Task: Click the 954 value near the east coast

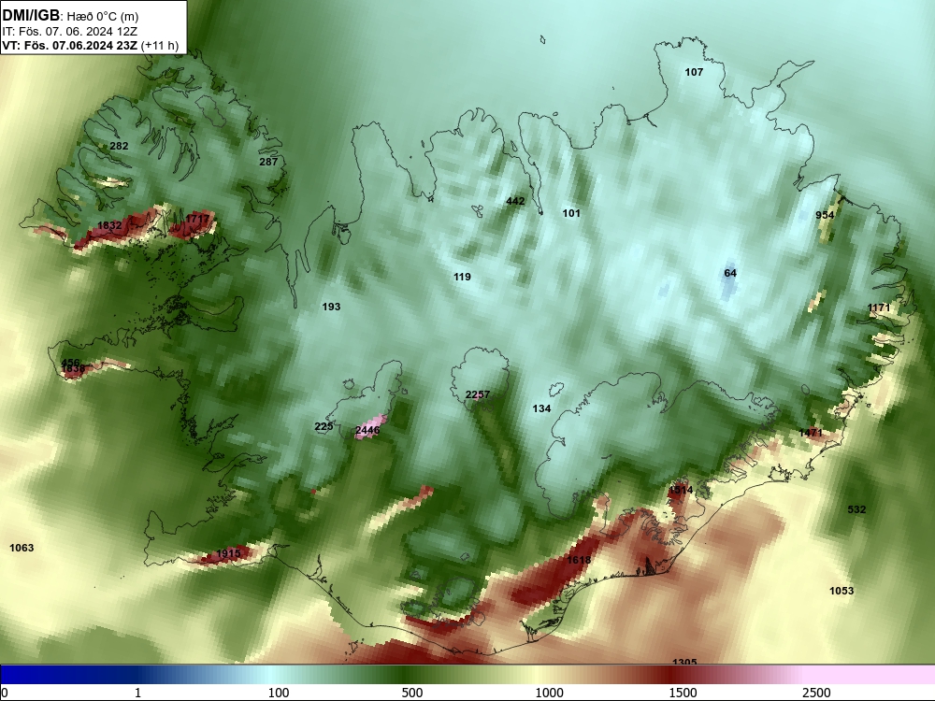Action: pyautogui.click(x=825, y=215)
